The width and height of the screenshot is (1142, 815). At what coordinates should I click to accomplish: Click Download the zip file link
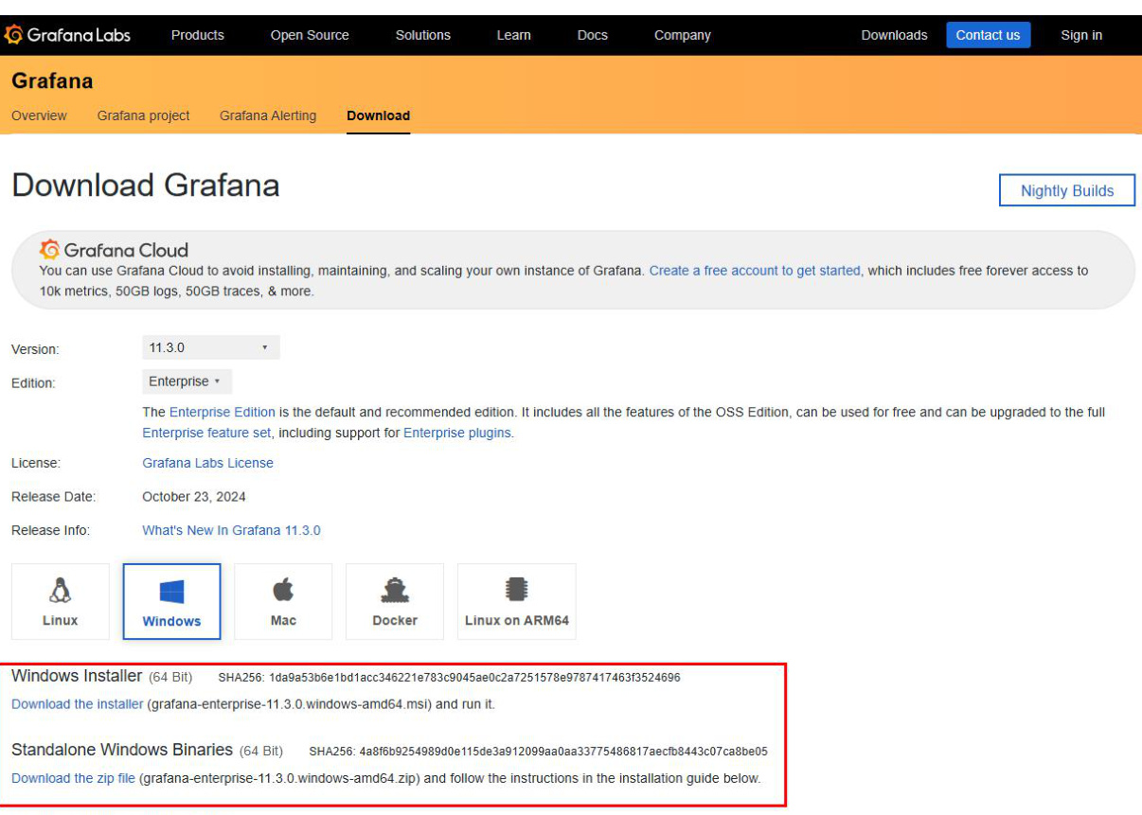(x=73, y=778)
